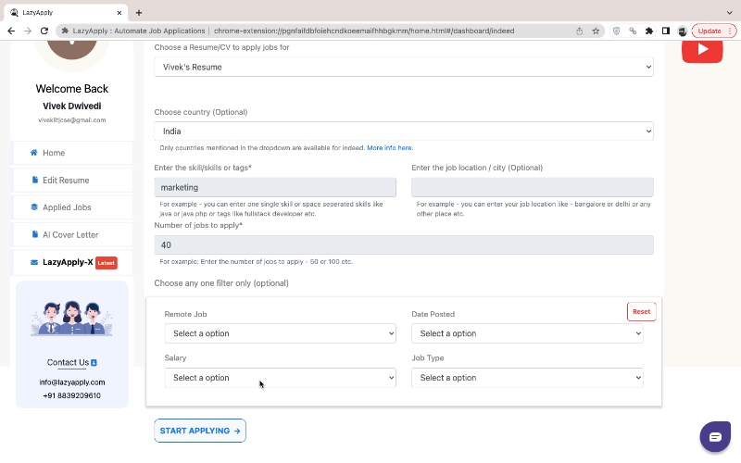Click the AI Cover Letter file icon
741x463 pixels.
click(34, 234)
